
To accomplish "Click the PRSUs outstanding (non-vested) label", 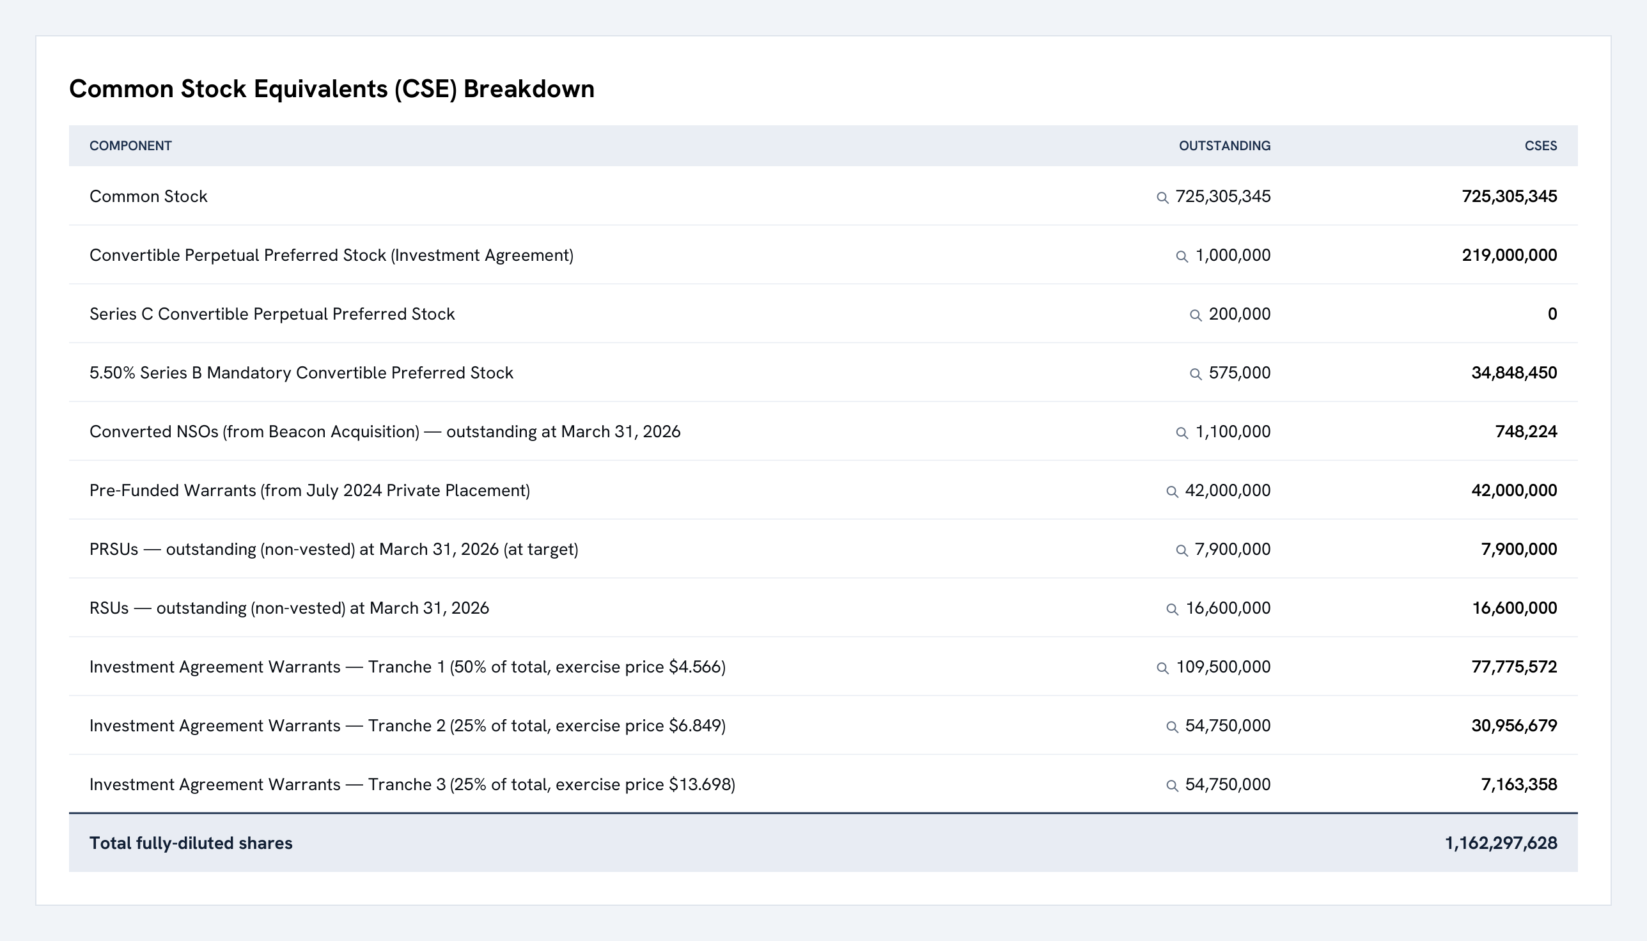I will [x=334, y=549].
